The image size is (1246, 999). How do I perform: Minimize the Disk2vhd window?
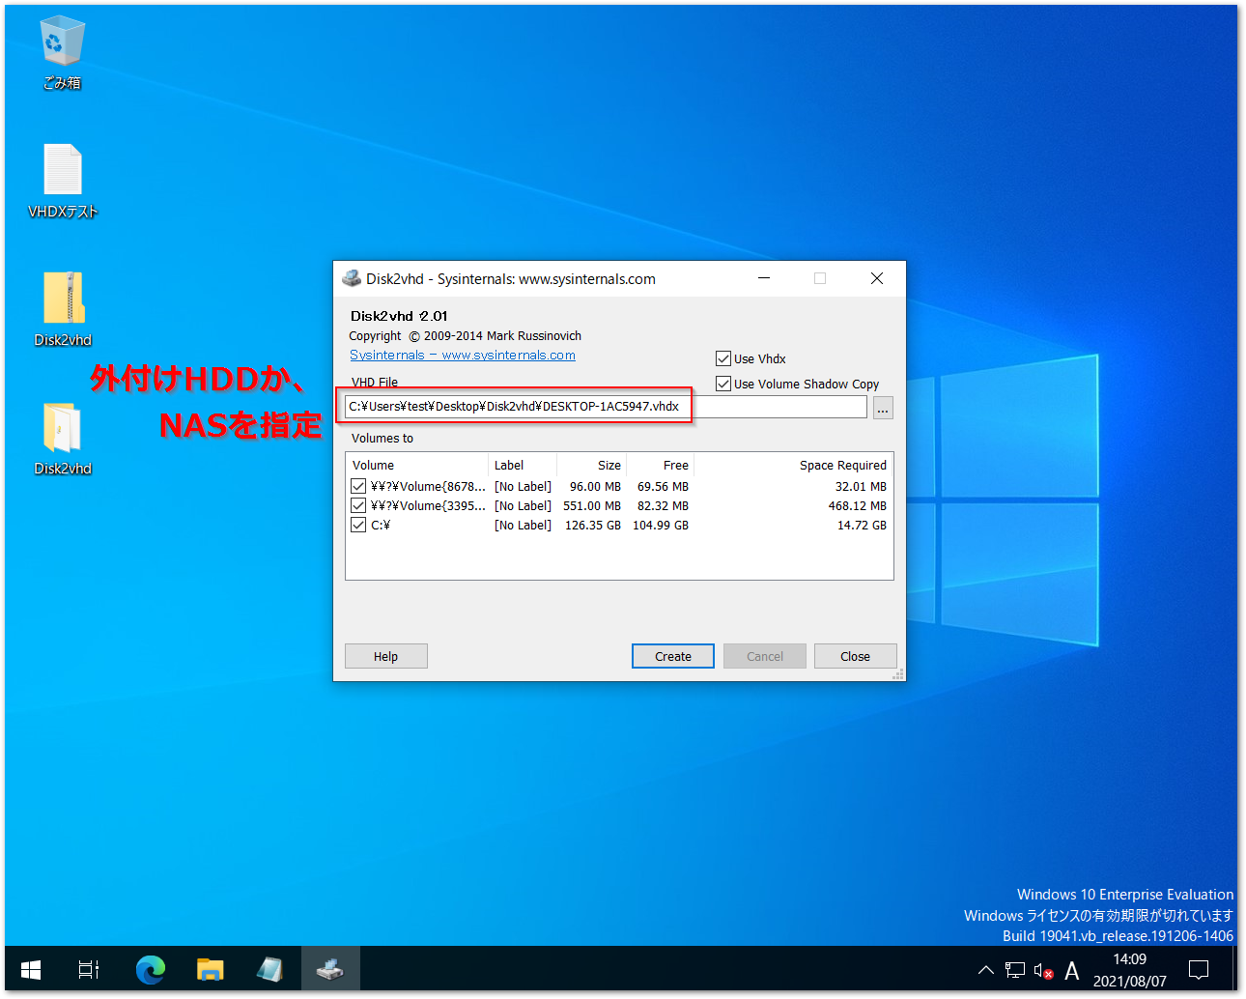tap(764, 278)
